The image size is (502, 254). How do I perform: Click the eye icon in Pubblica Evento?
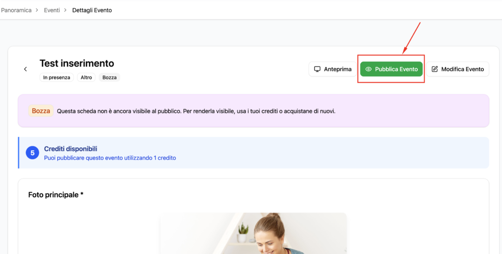(x=369, y=69)
